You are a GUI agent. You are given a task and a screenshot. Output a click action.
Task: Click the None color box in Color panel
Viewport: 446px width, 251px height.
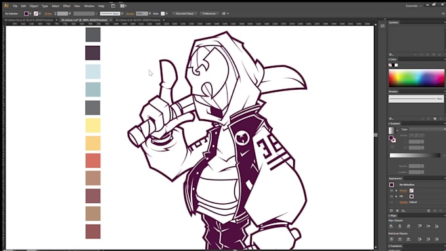point(390,65)
